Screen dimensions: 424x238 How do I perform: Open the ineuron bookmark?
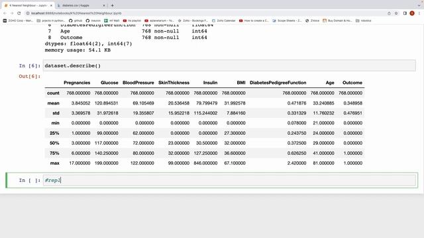tap(93, 20)
